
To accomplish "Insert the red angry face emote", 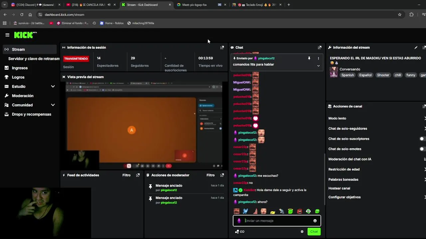I will pyautogui.click(x=300, y=211).
